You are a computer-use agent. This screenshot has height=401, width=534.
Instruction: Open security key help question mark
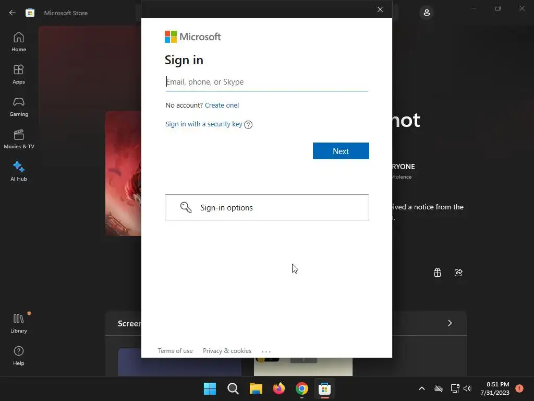pos(248,124)
